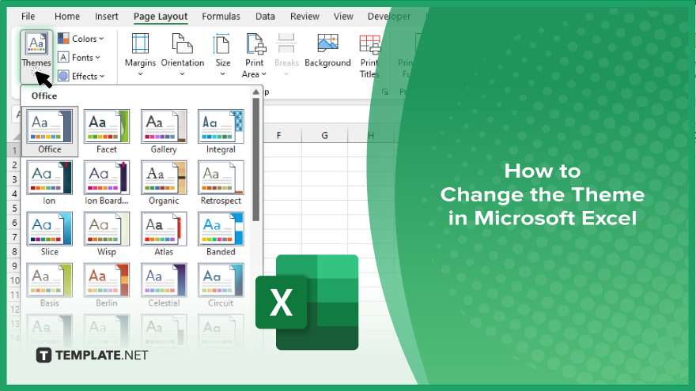This screenshot has width=696, height=391.
Task: Apply the Berlin theme
Action: pyautogui.click(x=107, y=285)
